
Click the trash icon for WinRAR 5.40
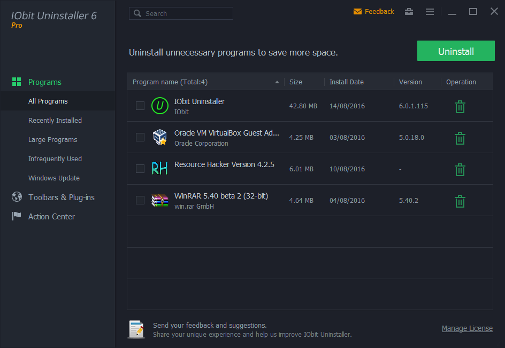pos(460,201)
